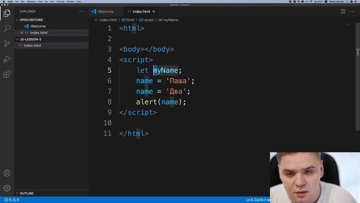Click the let keyword on line 5

pyautogui.click(x=142, y=70)
